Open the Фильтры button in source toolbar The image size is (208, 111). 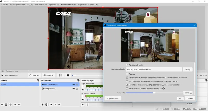(x=48, y=75)
